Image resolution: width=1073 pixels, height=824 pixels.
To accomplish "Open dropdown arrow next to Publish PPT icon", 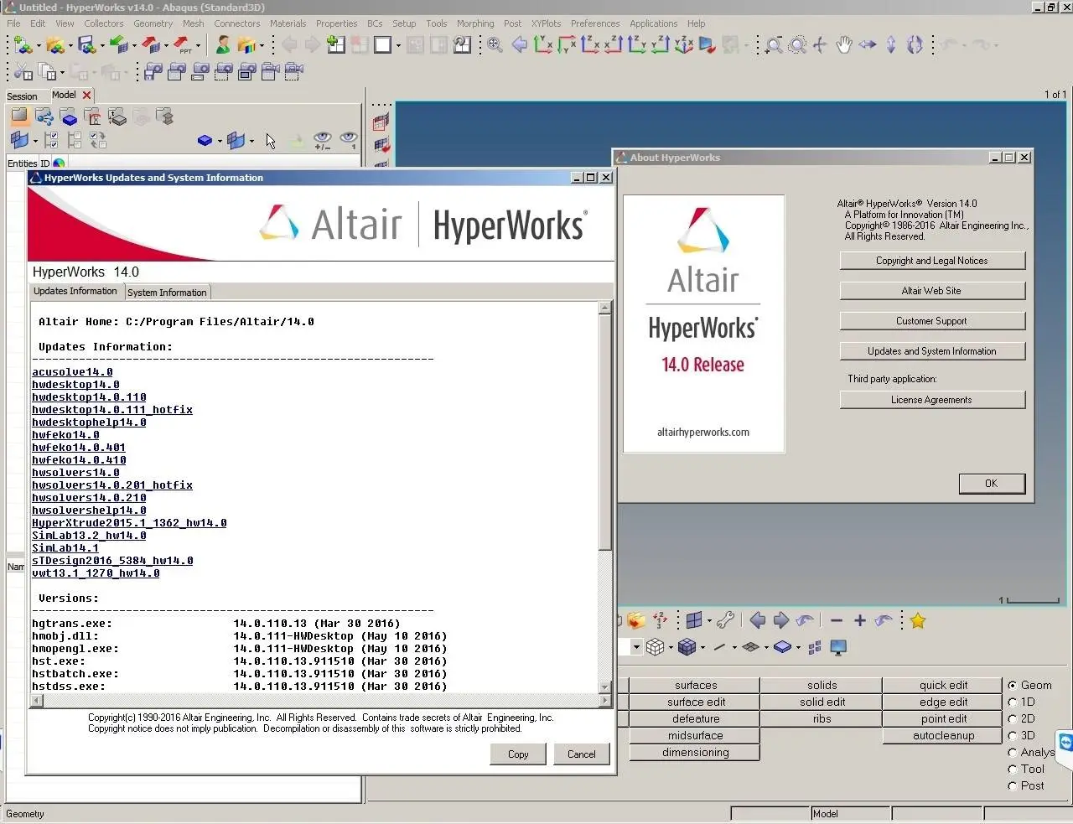I will [198, 45].
